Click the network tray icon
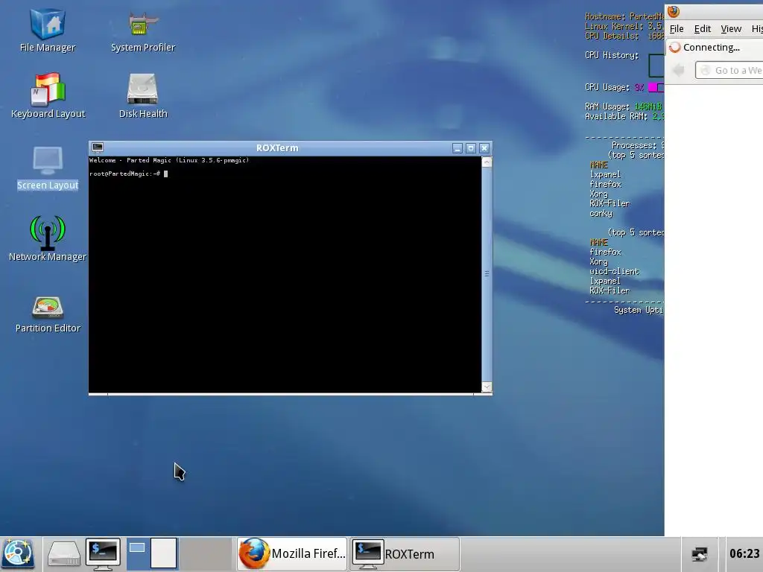This screenshot has width=763, height=572. 699,554
